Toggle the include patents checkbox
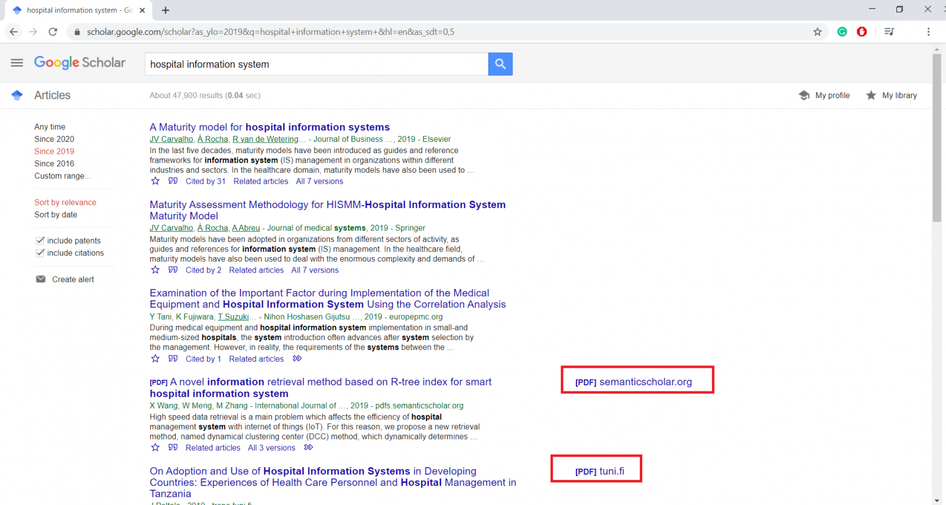Viewport: 946px width, 505px height. [40, 240]
